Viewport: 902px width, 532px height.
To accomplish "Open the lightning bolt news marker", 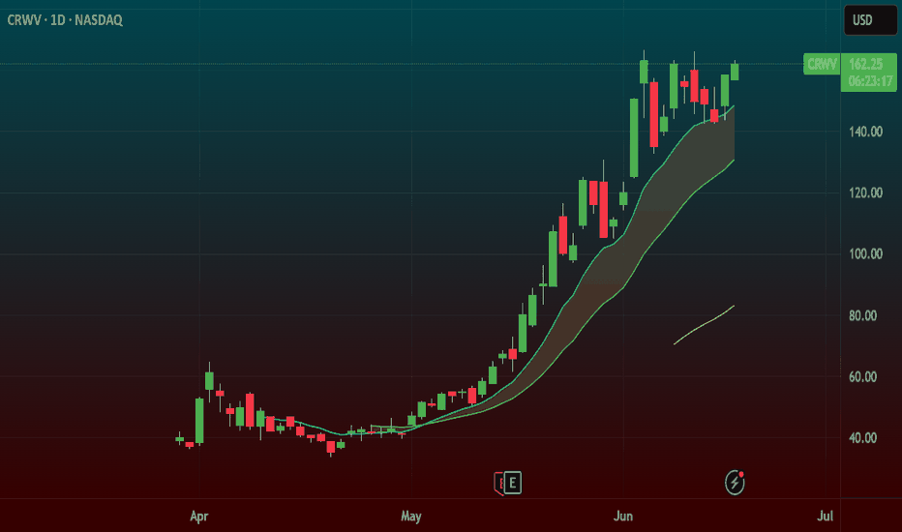I will pos(735,483).
